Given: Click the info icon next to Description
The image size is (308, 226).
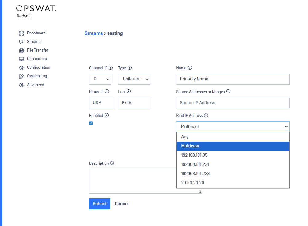Looking at the screenshot, I should coord(112,163).
